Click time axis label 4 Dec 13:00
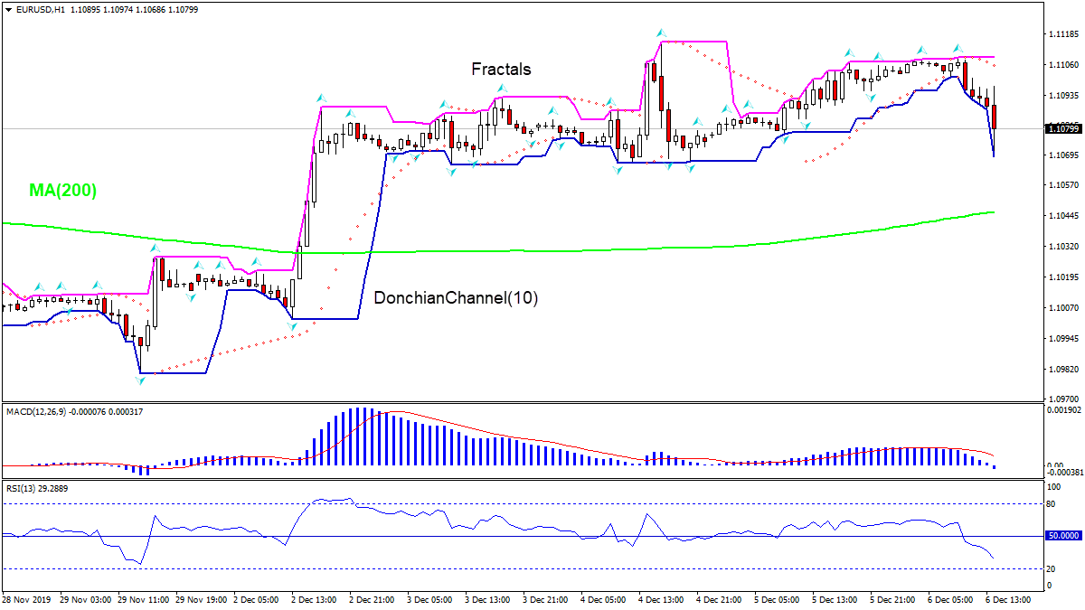The height and width of the screenshot is (610, 1085). (663, 599)
